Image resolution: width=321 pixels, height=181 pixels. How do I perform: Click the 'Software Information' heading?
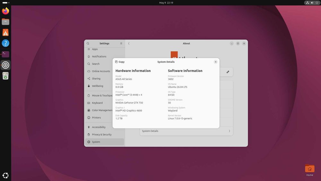pyautogui.click(x=185, y=71)
